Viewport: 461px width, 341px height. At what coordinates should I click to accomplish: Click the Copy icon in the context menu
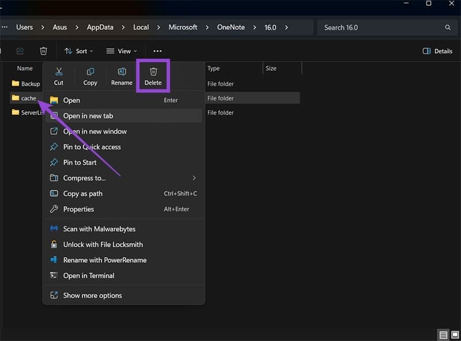[90, 75]
